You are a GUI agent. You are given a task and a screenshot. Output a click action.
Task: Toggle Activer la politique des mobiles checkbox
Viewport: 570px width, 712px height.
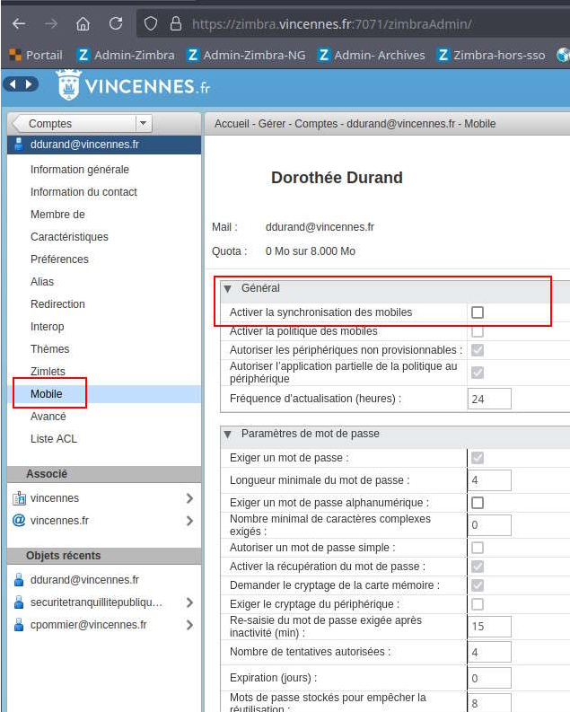(x=478, y=331)
